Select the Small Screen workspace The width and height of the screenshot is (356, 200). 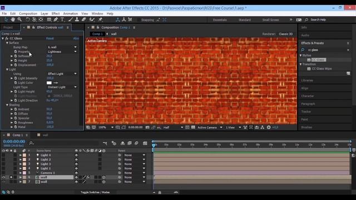[270, 20]
